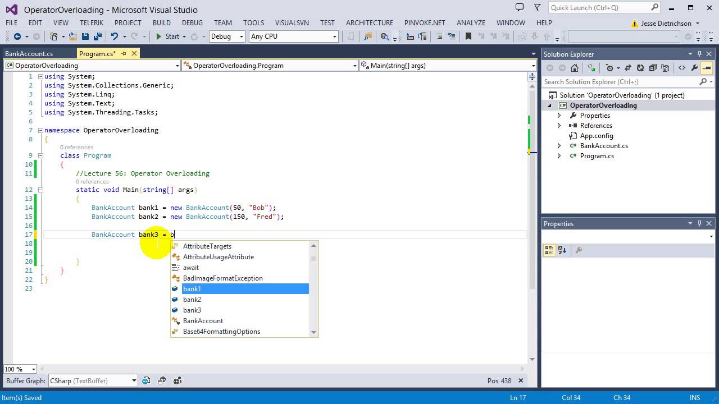Screen dimensions: 719x404
Task: Click the Uncomment selected lines icon
Action: coord(451,36)
